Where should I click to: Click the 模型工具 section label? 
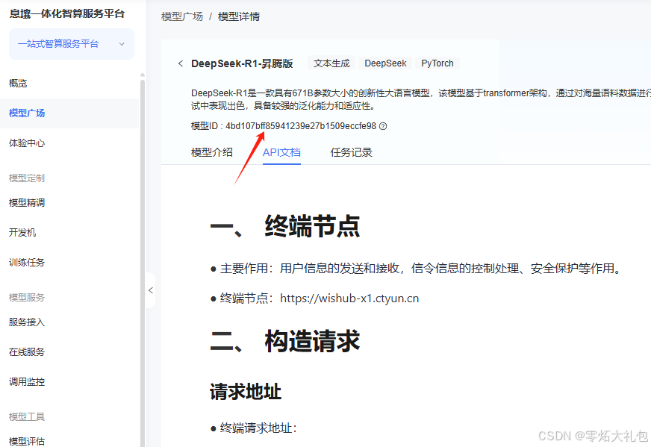pos(27,416)
